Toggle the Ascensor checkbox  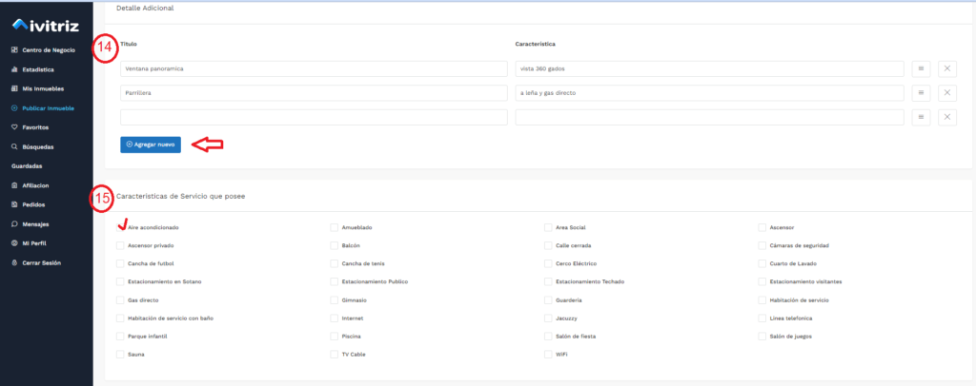click(762, 228)
